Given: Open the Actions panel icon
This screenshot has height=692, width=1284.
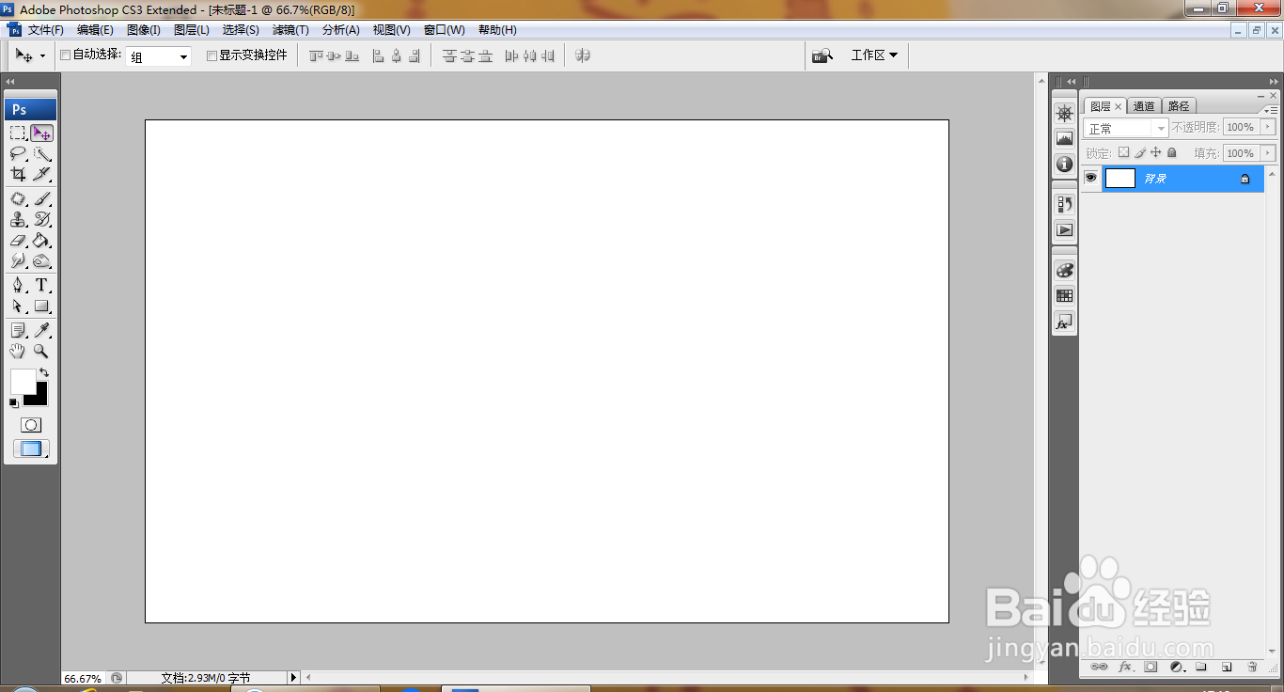Looking at the screenshot, I should tap(1064, 229).
